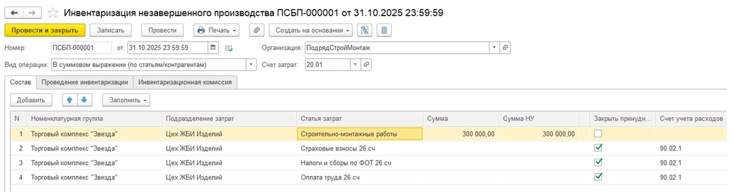Click the Добавить button
Screen dimensions: 734x192
31,100
